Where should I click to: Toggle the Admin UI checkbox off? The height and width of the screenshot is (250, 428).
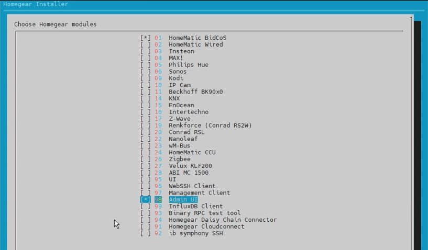click(x=146, y=200)
